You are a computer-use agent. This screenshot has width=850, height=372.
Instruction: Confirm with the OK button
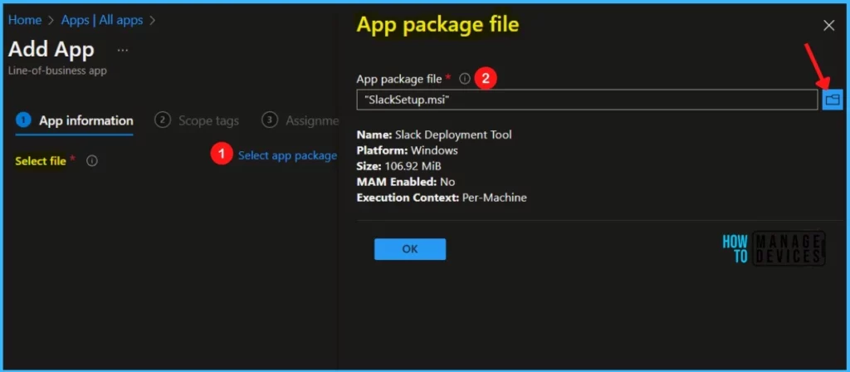410,249
